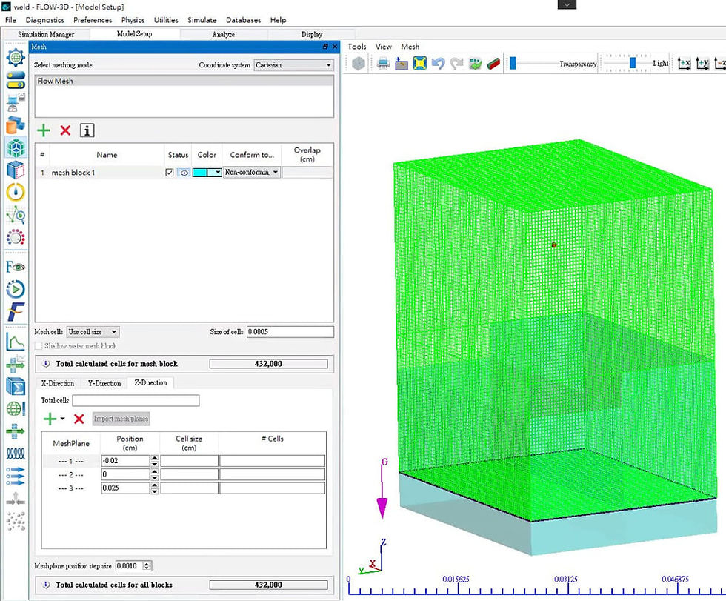The width and height of the screenshot is (726, 601).
Task: Step mesh plane 1 position spinner
Action: click(x=155, y=461)
